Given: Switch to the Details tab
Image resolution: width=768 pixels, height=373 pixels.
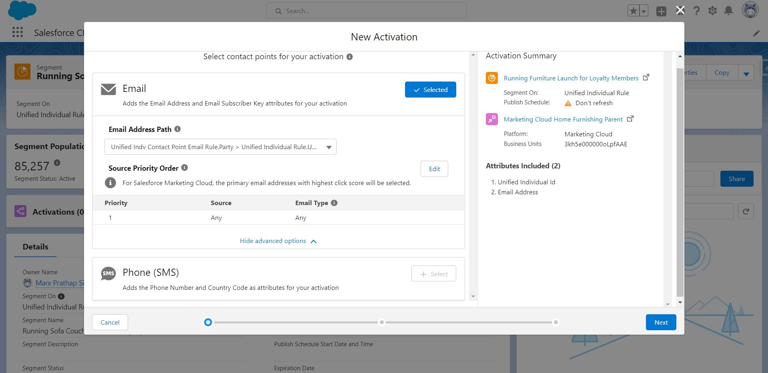Looking at the screenshot, I should pyautogui.click(x=35, y=247).
